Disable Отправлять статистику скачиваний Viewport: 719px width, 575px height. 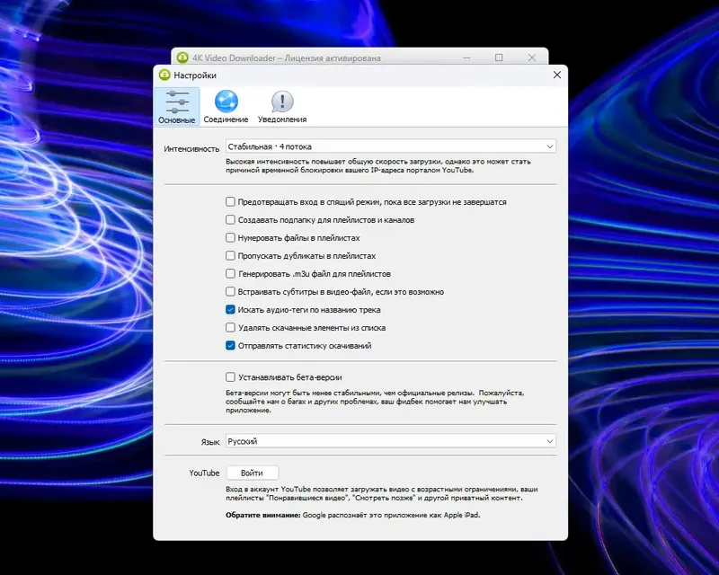[232, 346]
